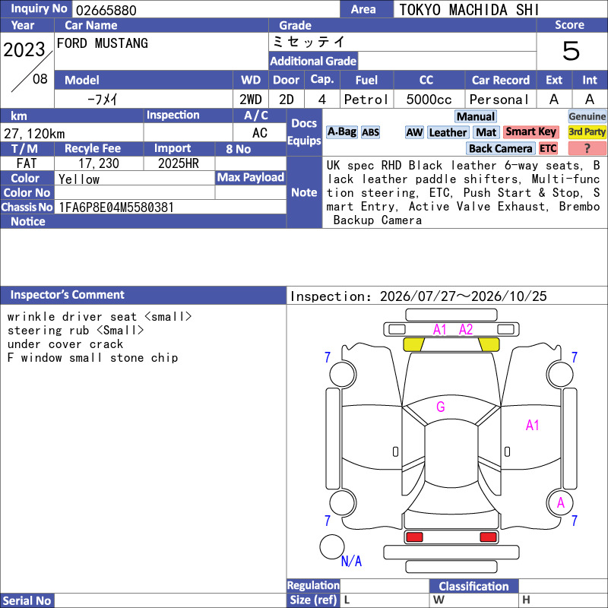The height and width of the screenshot is (608, 608).
Task: Click the door count 2D
Action: pos(287,100)
